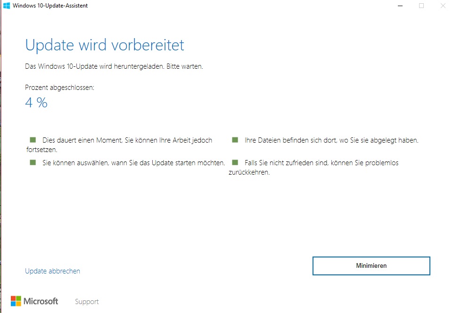Open the Support link

point(87,301)
